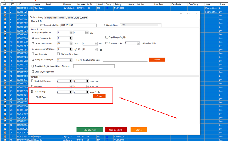Image resolution: width=228 pixels, height=141 pixels.
Task: Close the configuration dialog with X
Action: 196,13
